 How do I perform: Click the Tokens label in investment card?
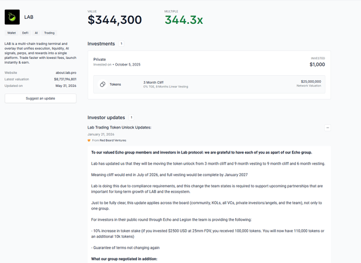(x=115, y=85)
